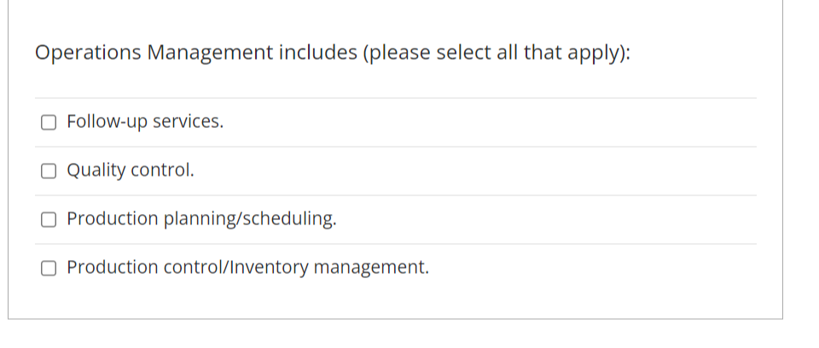
Task: Click the word 'Management' in the heading
Action: click(210, 53)
